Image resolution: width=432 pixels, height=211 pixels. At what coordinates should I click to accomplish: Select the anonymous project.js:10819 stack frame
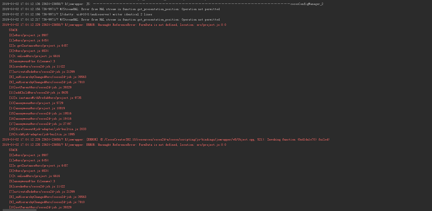(37, 108)
